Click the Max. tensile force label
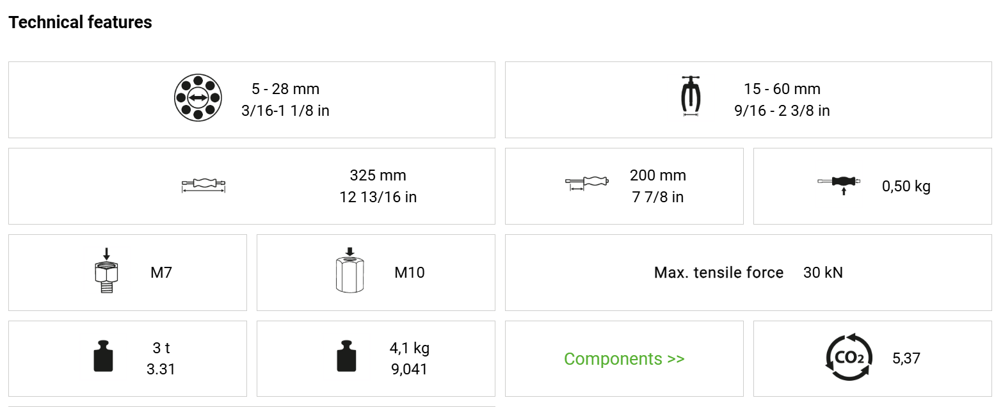 tap(718, 273)
